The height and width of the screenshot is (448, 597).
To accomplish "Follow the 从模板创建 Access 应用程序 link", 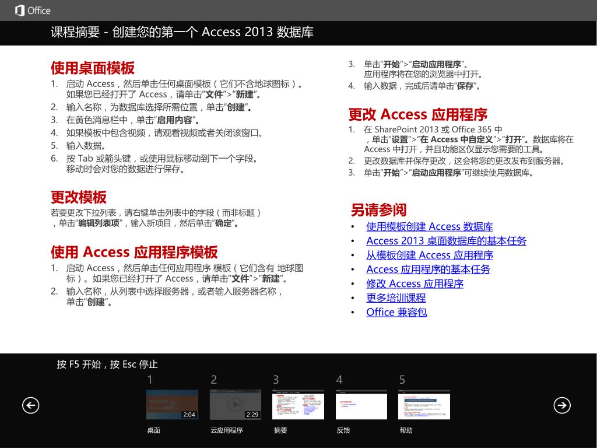I will pos(430,256).
